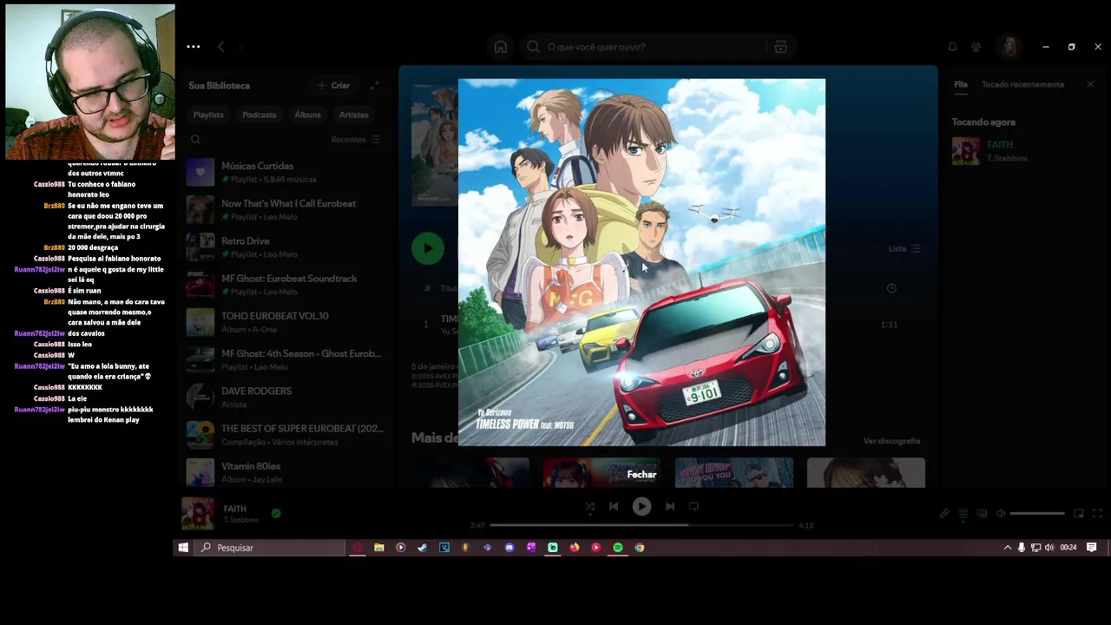The width and height of the screenshot is (1111, 625).
Task: Click the Pesquisar taskbar search box
Action: click(270, 548)
